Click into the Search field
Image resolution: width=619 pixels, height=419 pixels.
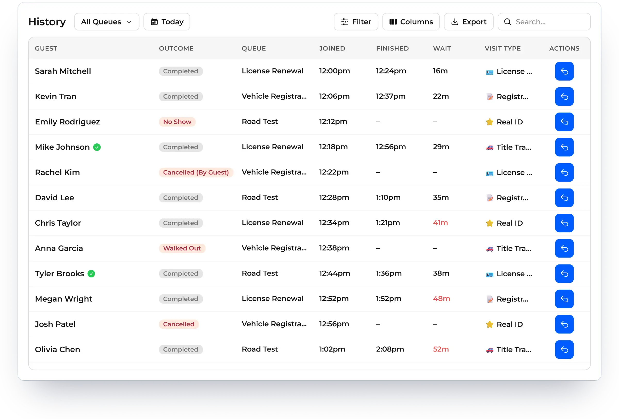[x=544, y=22]
